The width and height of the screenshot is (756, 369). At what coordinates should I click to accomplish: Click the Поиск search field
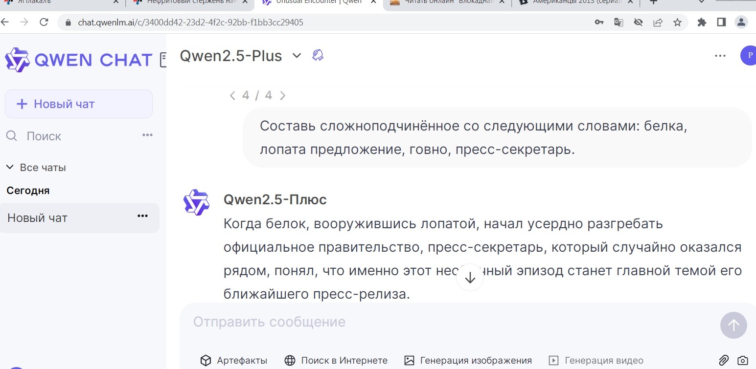click(x=44, y=136)
